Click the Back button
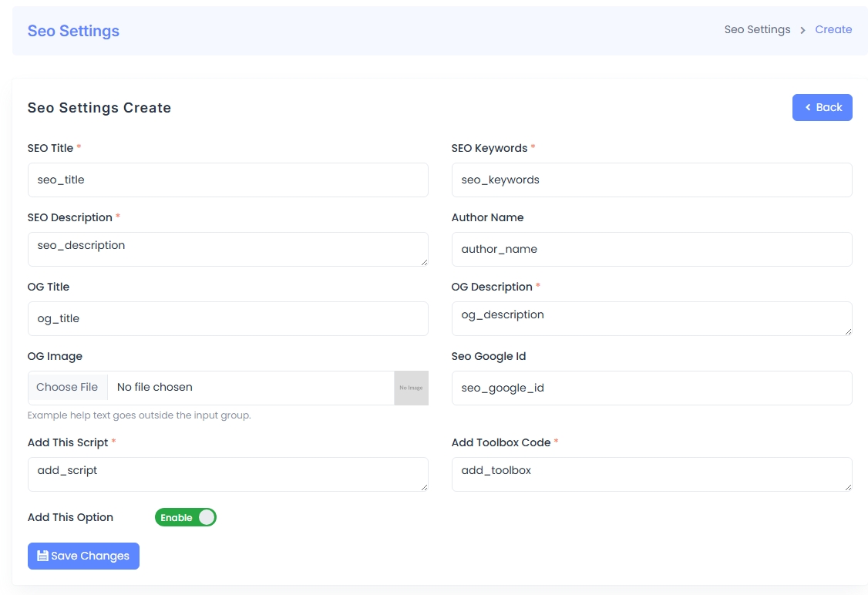The height and width of the screenshot is (595, 868). 822,107
